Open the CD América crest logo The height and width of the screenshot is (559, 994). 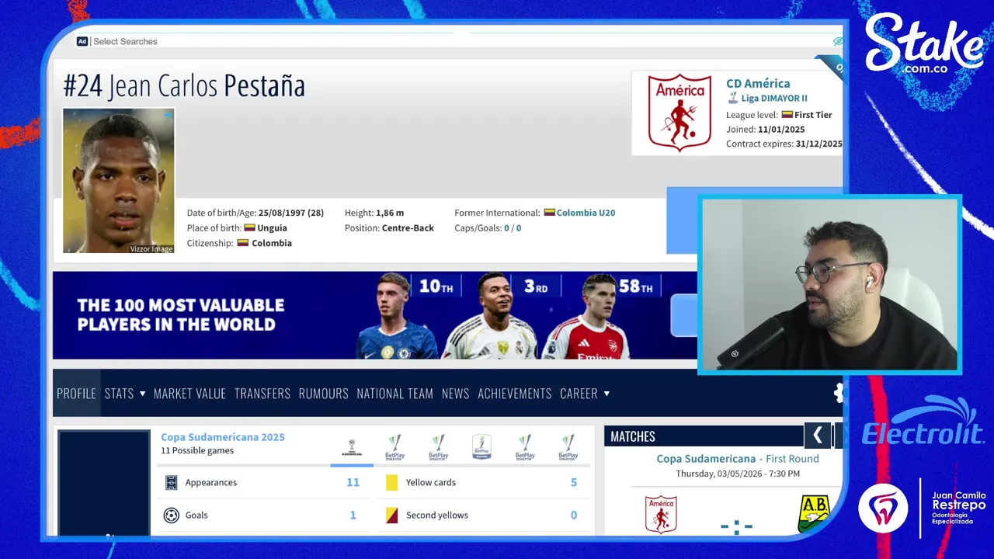(x=679, y=113)
